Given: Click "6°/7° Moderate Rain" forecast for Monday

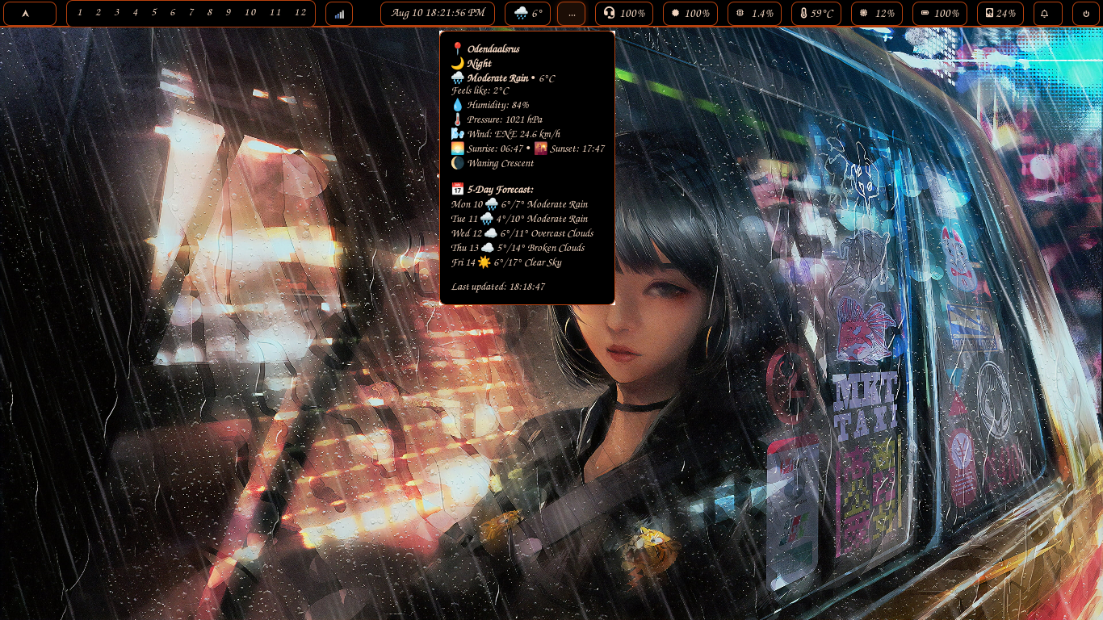Looking at the screenshot, I should click(544, 204).
